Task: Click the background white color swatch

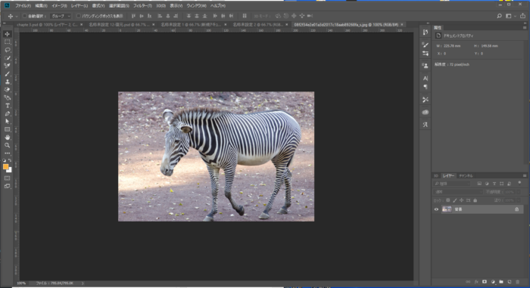Action: pyautogui.click(x=10, y=171)
